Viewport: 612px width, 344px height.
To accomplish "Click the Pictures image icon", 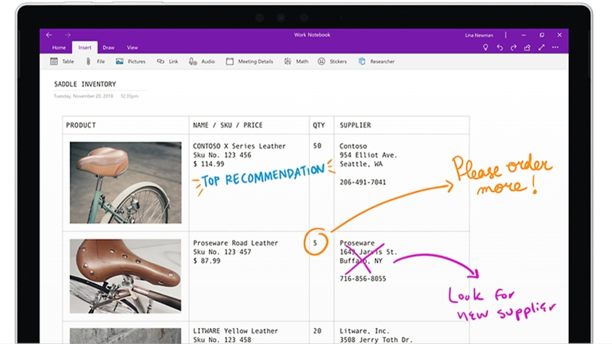I will click(119, 62).
